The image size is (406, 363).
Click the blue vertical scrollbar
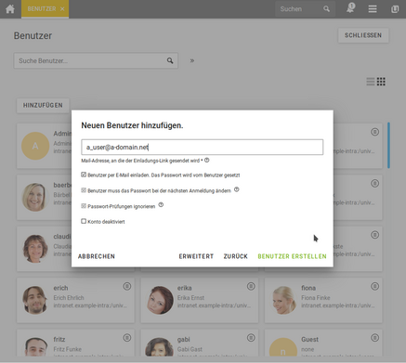pos(388,146)
